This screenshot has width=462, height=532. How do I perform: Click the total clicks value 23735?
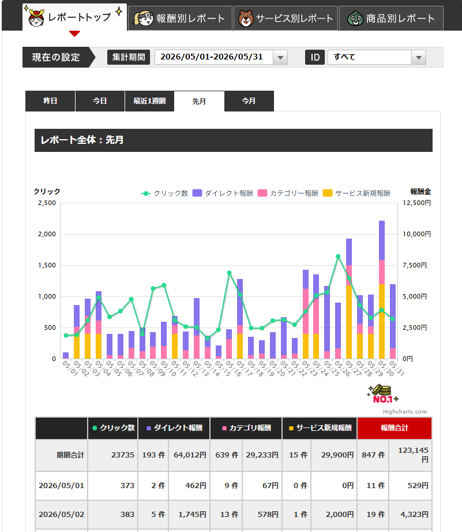point(123,455)
